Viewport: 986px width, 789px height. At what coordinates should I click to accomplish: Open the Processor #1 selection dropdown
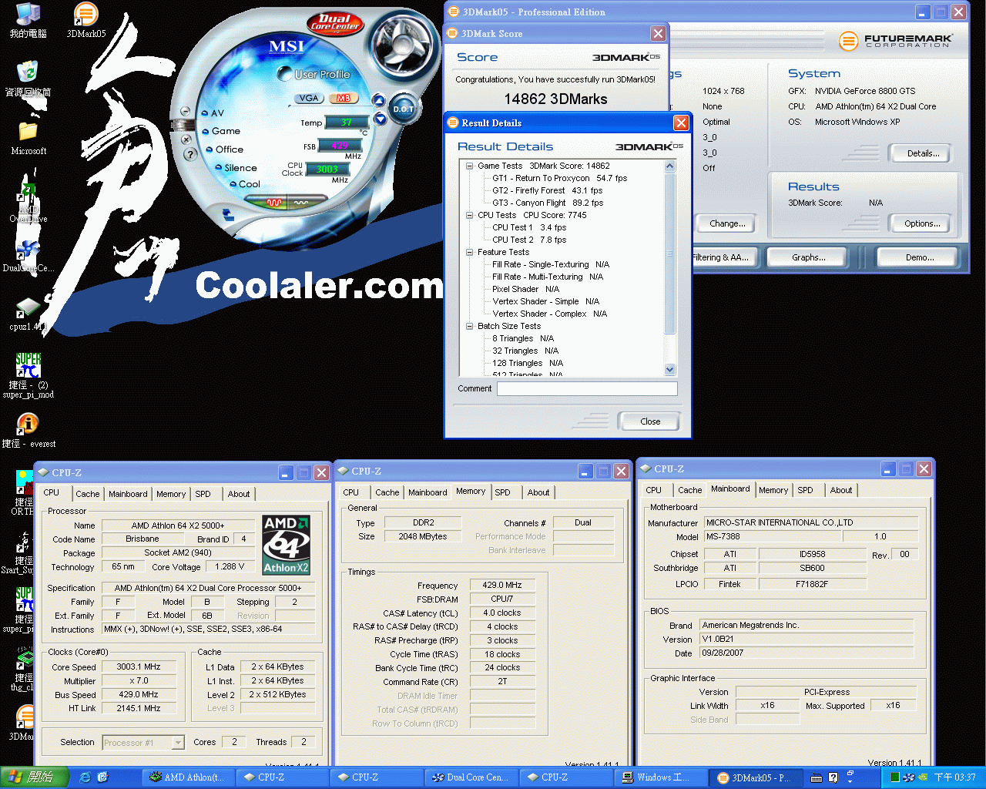tap(178, 743)
